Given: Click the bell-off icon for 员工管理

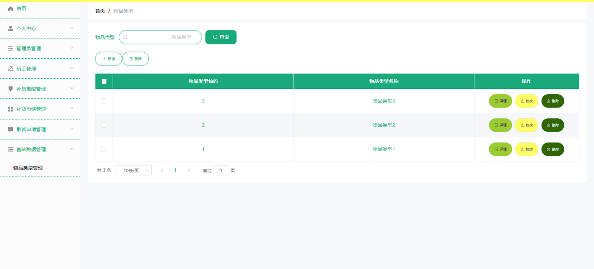Looking at the screenshot, I should [11, 69].
